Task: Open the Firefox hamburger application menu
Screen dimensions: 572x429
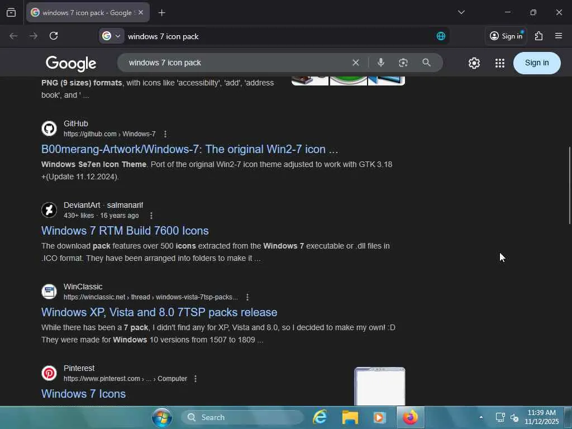Action: click(x=558, y=36)
